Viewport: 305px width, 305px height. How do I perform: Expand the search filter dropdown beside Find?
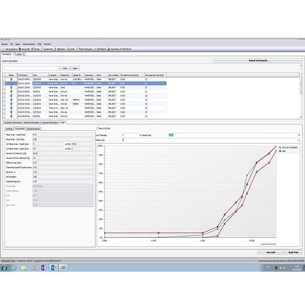coord(58,68)
